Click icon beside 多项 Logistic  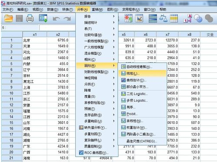click(123, 100)
